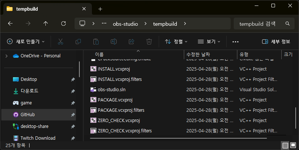The width and height of the screenshot is (299, 150).
Task: Click the ZERO_CHECK.vcxproj.filters file icon
Action: tap(93, 131)
